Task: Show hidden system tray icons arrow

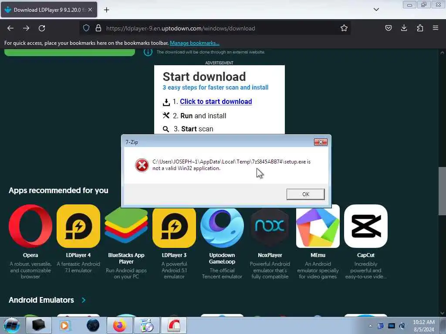Action: pos(370,326)
